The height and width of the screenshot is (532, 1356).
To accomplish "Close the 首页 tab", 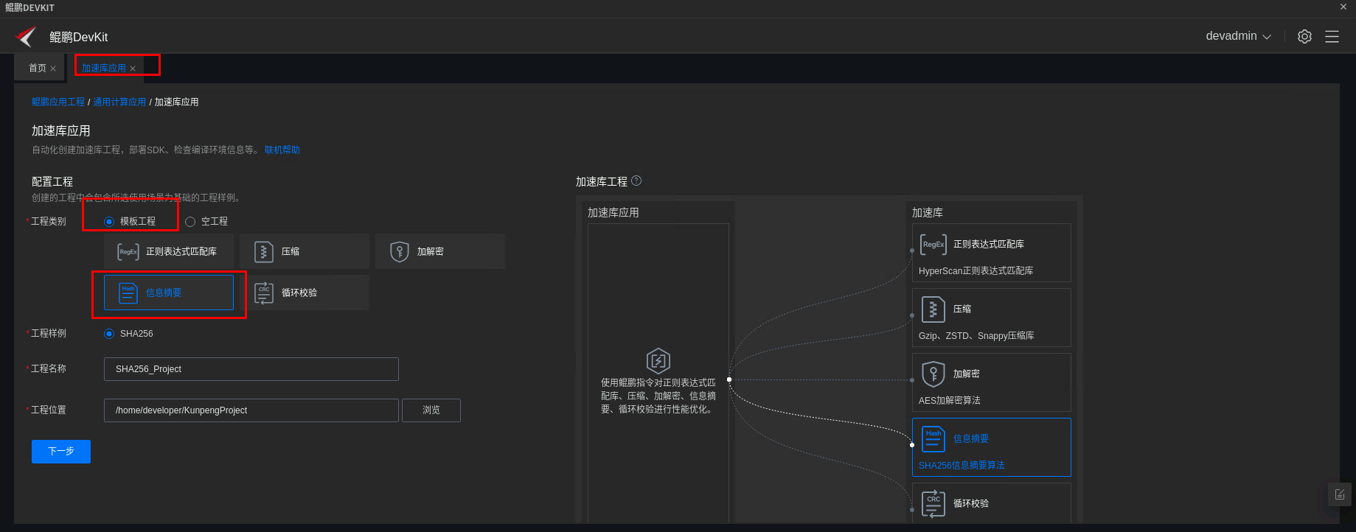I will coord(53,69).
